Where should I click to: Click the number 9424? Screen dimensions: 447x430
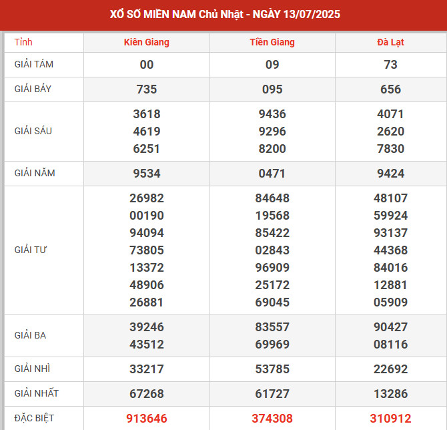tap(390, 174)
